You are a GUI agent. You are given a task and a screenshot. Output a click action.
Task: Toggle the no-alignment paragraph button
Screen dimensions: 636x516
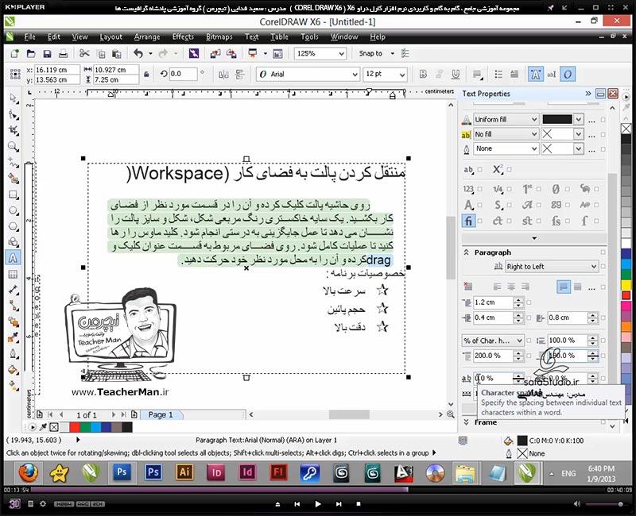[468, 287]
